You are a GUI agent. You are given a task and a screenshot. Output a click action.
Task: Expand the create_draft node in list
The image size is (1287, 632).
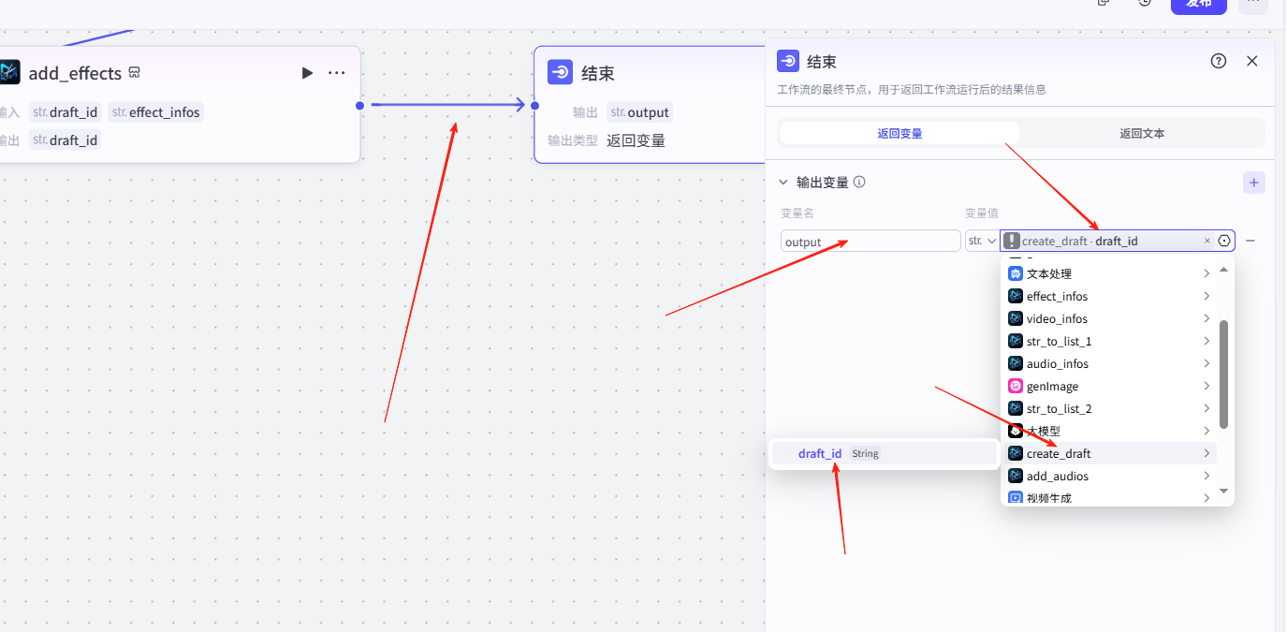1108,454
